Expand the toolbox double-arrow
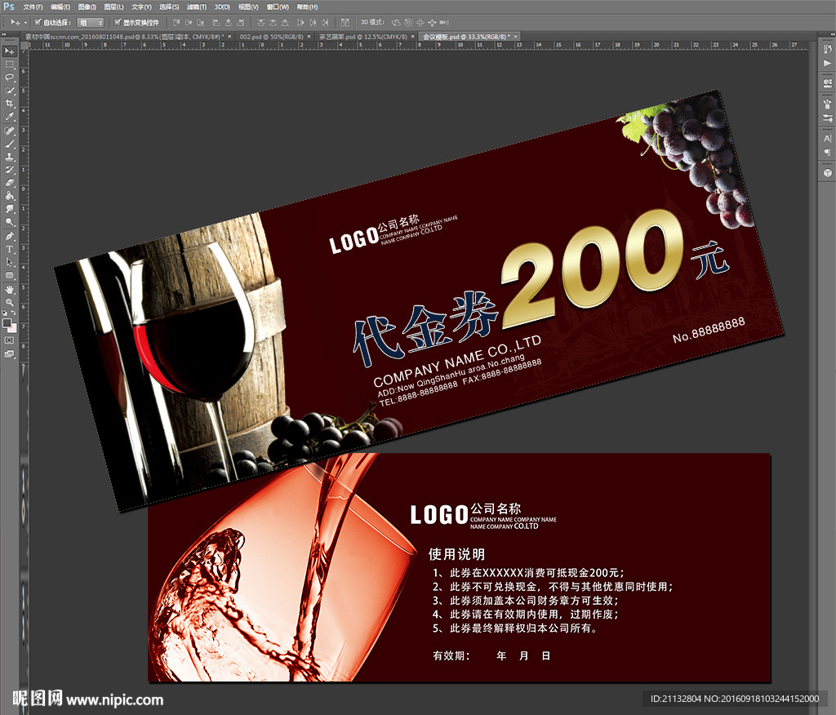Viewport: 836px width, 715px height. tap(4, 34)
